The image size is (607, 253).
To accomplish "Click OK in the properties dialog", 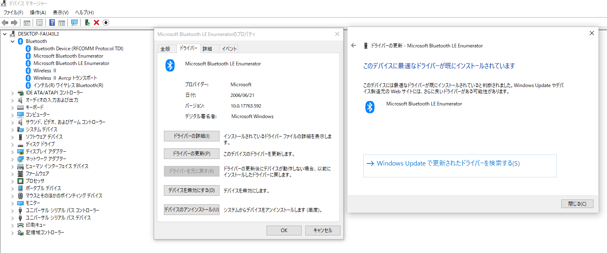I will click(x=284, y=231).
